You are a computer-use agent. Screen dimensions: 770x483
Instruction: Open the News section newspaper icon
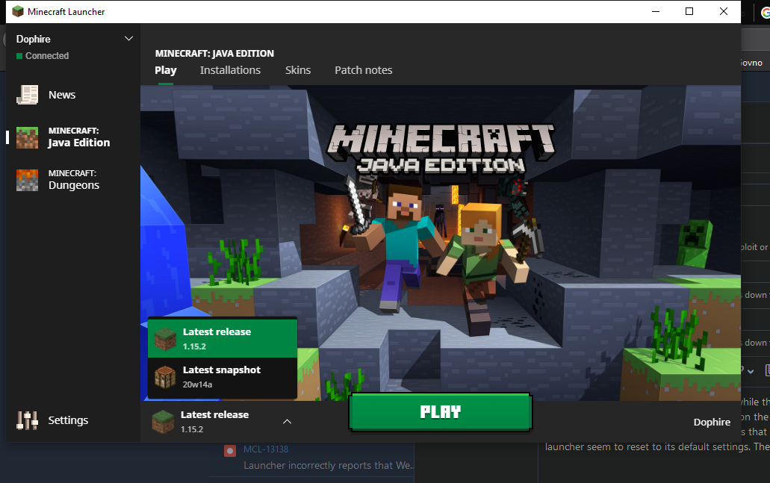pyautogui.click(x=28, y=95)
